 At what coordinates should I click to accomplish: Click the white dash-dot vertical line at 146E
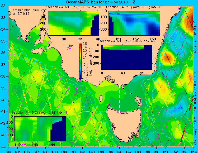click(x=119, y=97)
